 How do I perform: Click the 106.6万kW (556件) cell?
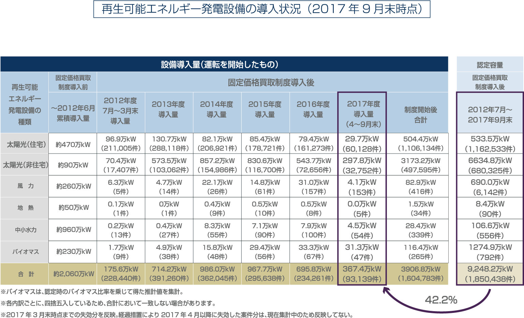490,230
